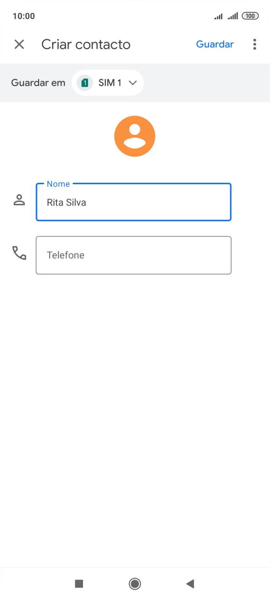Tap Guardar to save the contact
This screenshot has height=600, width=270.
(215, 44)
